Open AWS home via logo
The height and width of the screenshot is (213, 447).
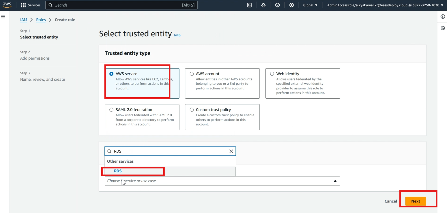point(7,5)
